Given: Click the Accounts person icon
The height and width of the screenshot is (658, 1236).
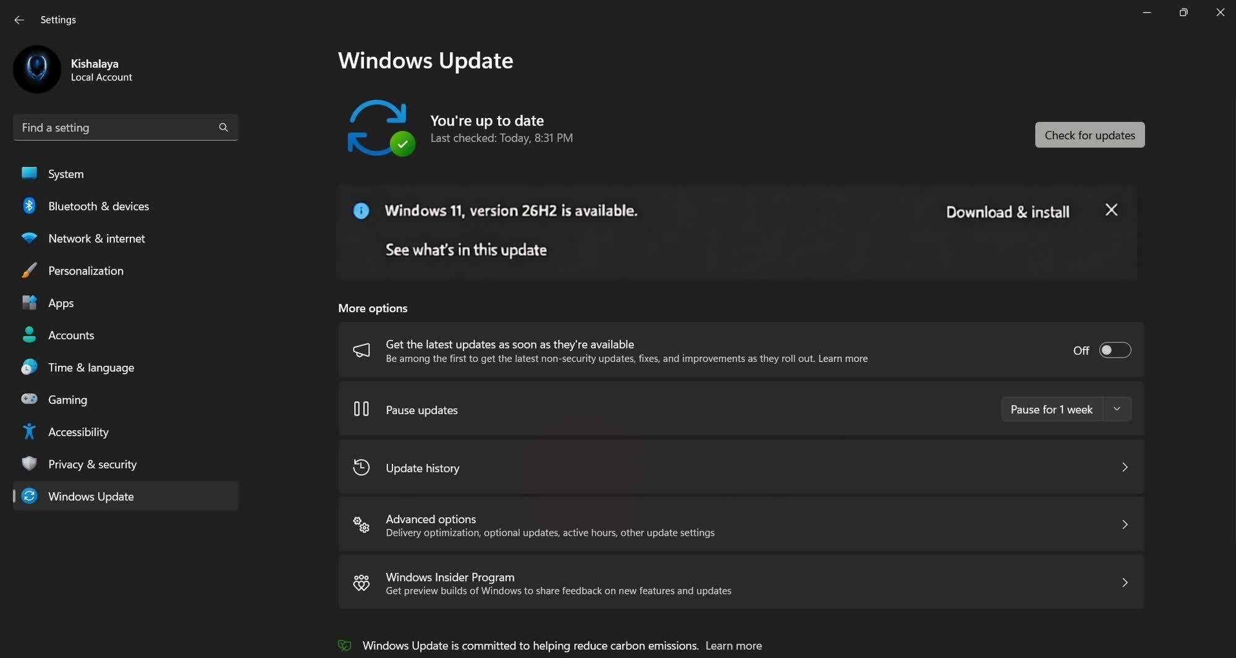Looking at the screenshot, I should click(x=29, y=335).
